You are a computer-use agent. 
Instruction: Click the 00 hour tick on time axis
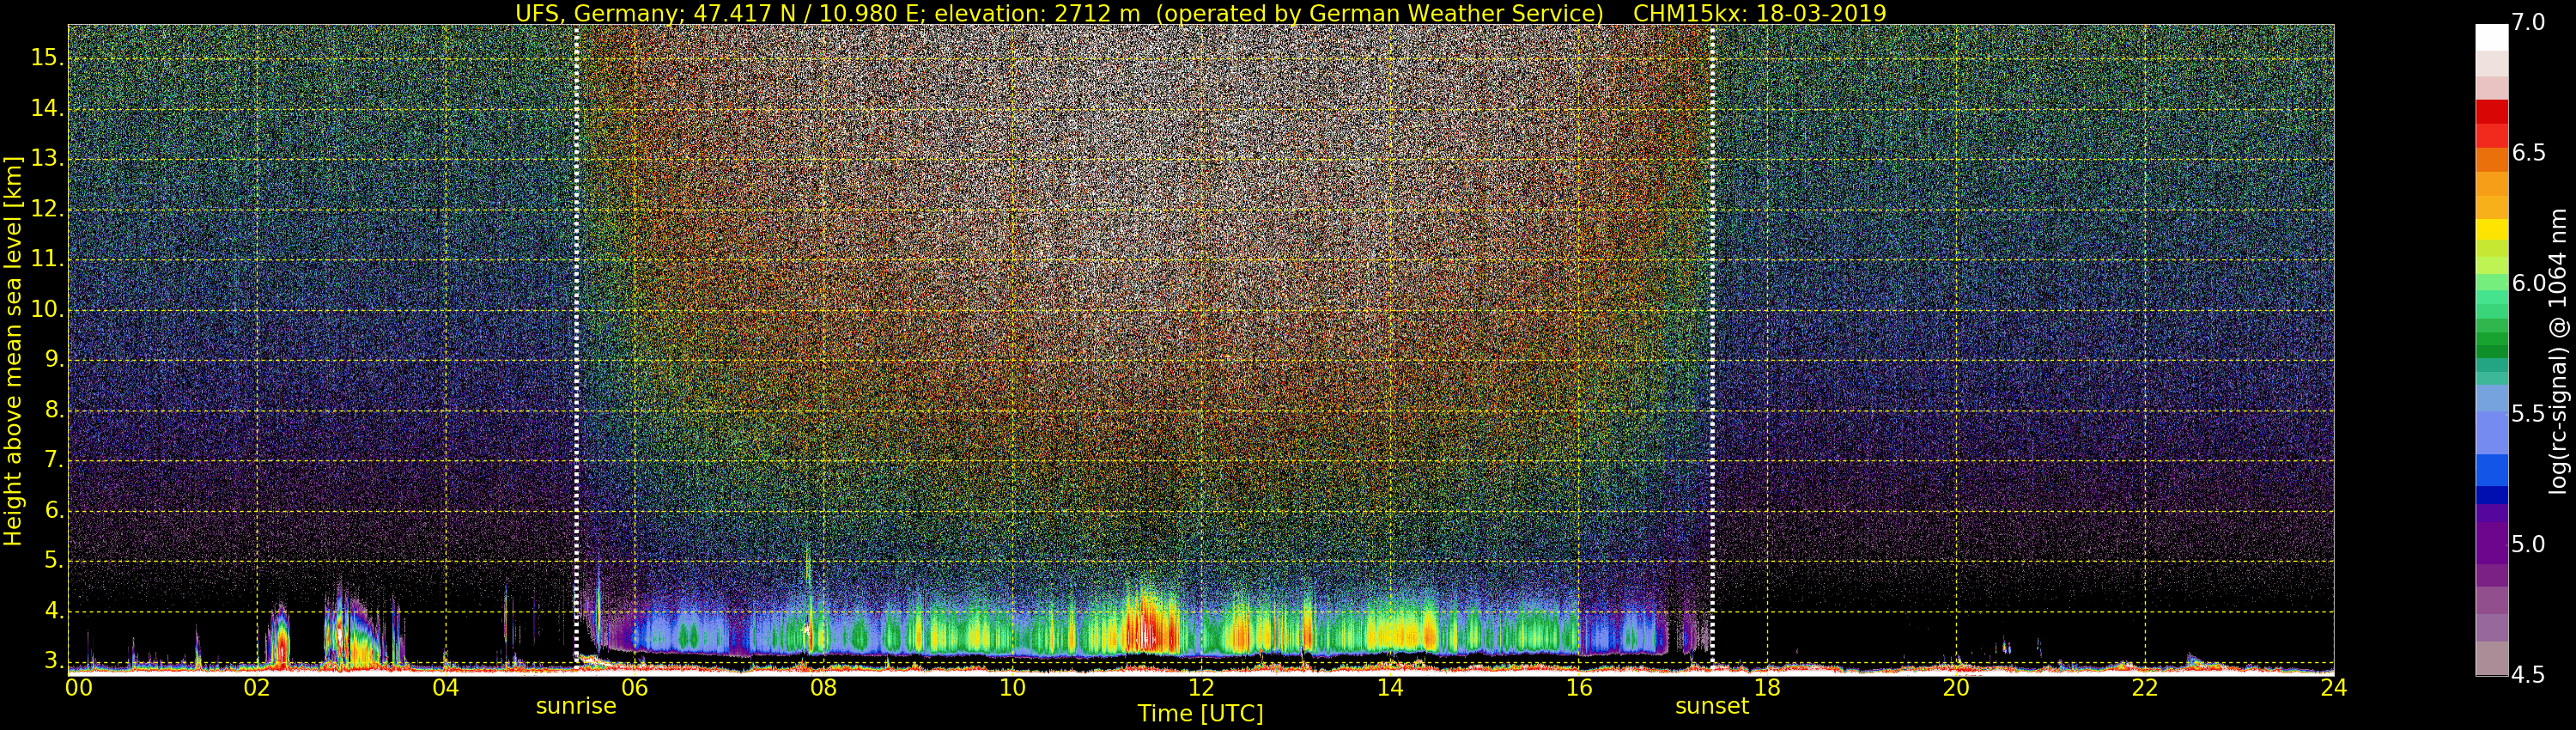[x=78, y=688]
